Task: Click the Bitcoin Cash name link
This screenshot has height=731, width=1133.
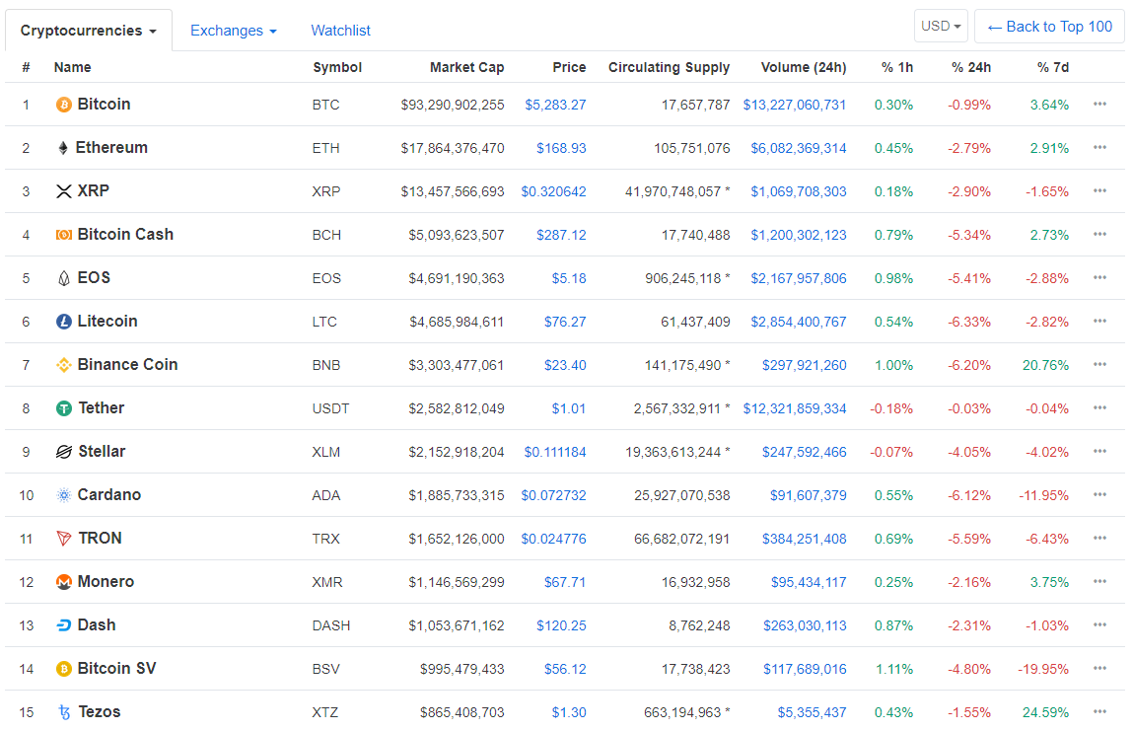Action: coord(126,234)
